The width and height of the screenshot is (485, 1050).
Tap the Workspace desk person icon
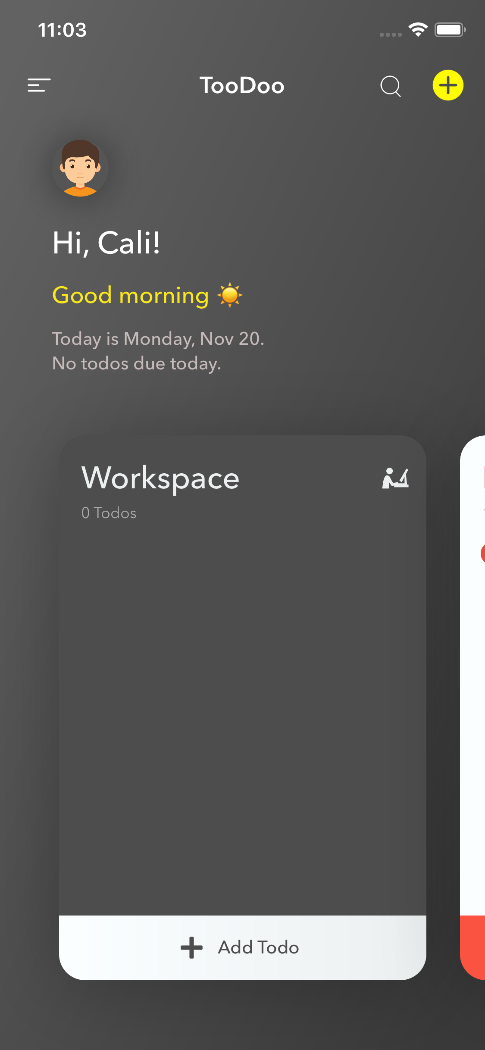[395, 478]
